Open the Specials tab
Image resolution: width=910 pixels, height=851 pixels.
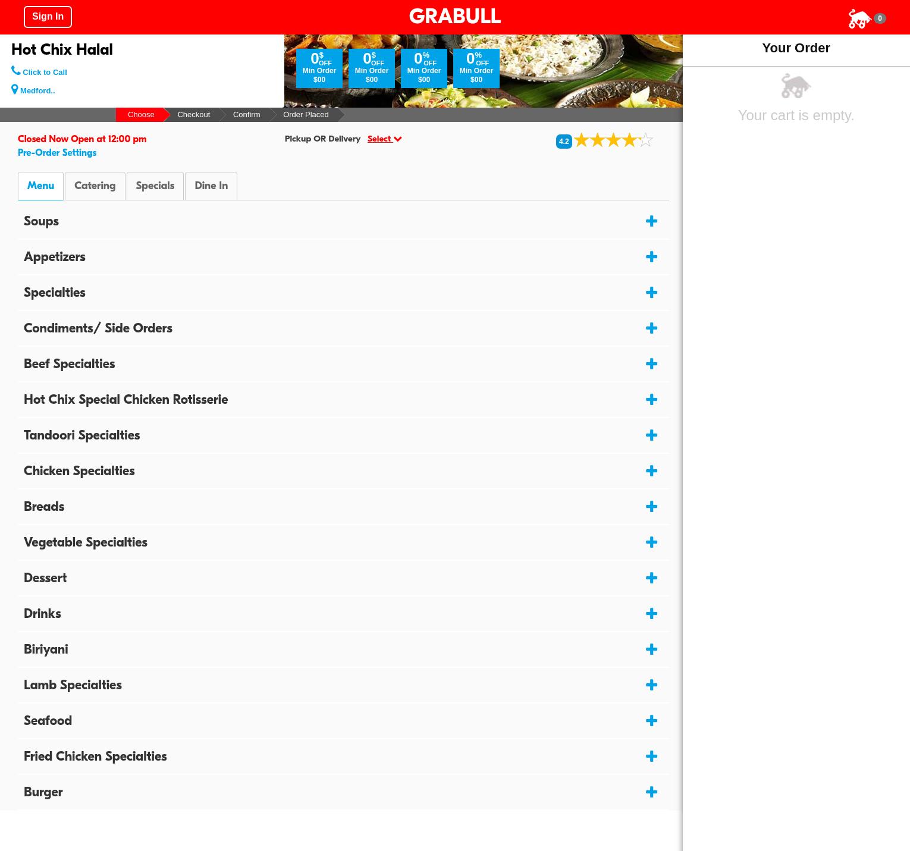tap(155, 186)
